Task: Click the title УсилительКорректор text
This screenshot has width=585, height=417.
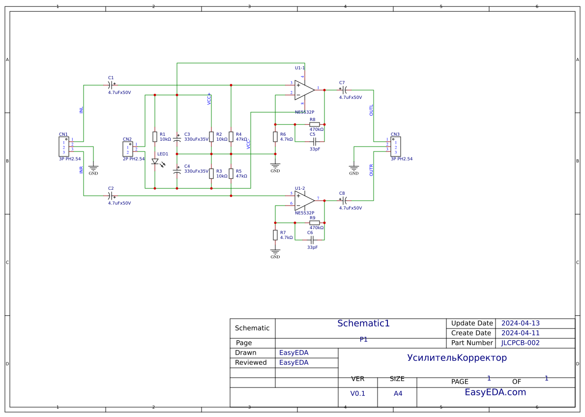Action: (x=456, y=357)
